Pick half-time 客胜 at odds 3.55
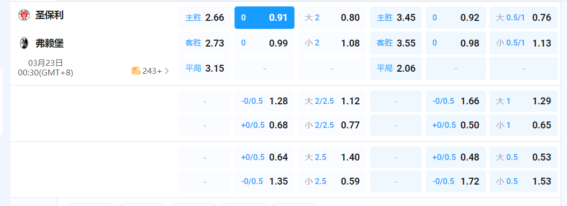 coord(396,43)
